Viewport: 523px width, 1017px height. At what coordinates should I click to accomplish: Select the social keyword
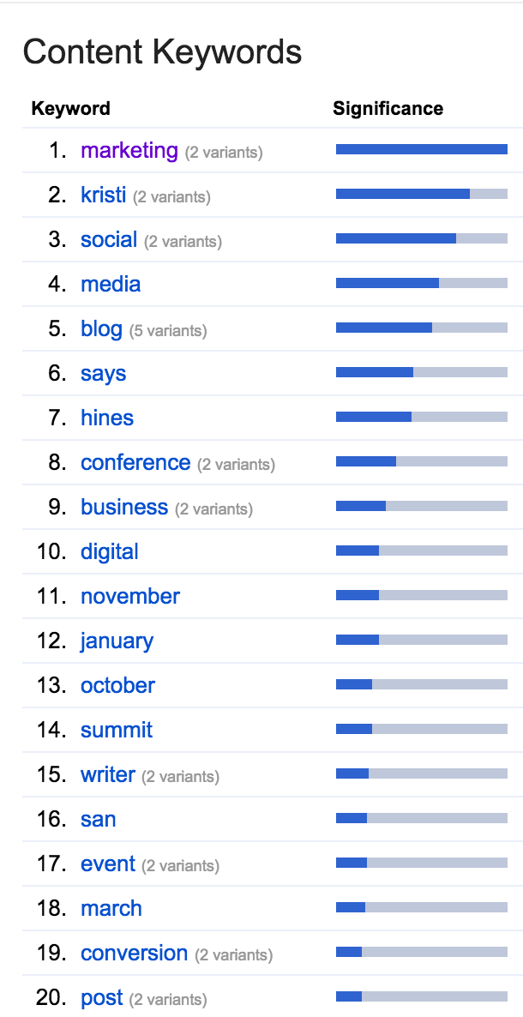(x=109, y=239)
